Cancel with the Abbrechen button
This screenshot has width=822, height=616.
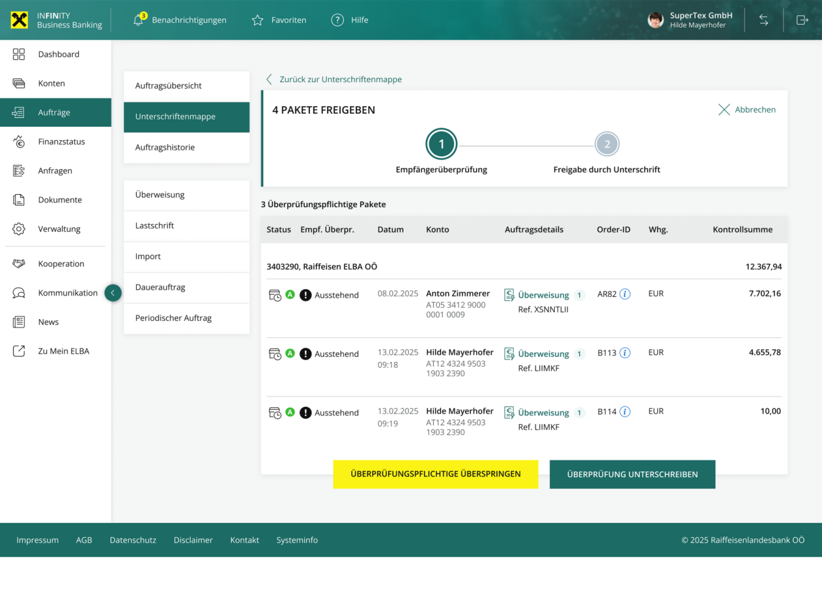point(747,110)
